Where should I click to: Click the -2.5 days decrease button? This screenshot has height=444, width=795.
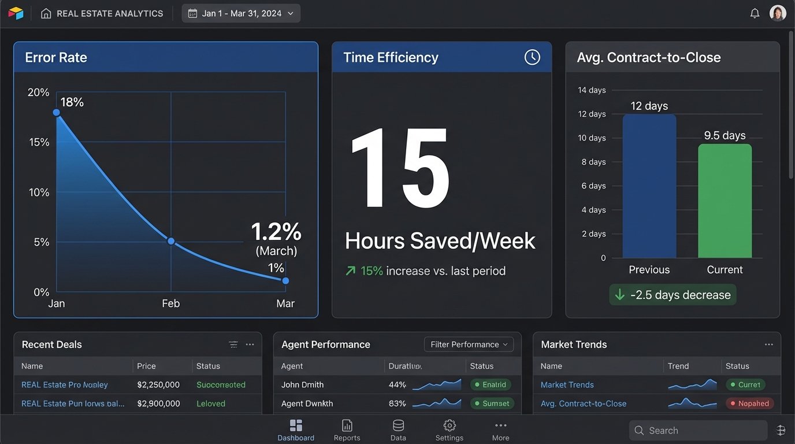(x=672, y=294)
